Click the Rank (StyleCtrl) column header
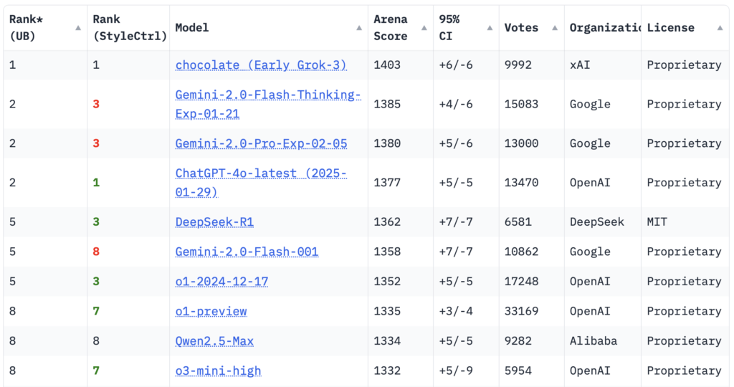Image resolution: width=734 pixels, height=387 pixels. pos(128,28)
